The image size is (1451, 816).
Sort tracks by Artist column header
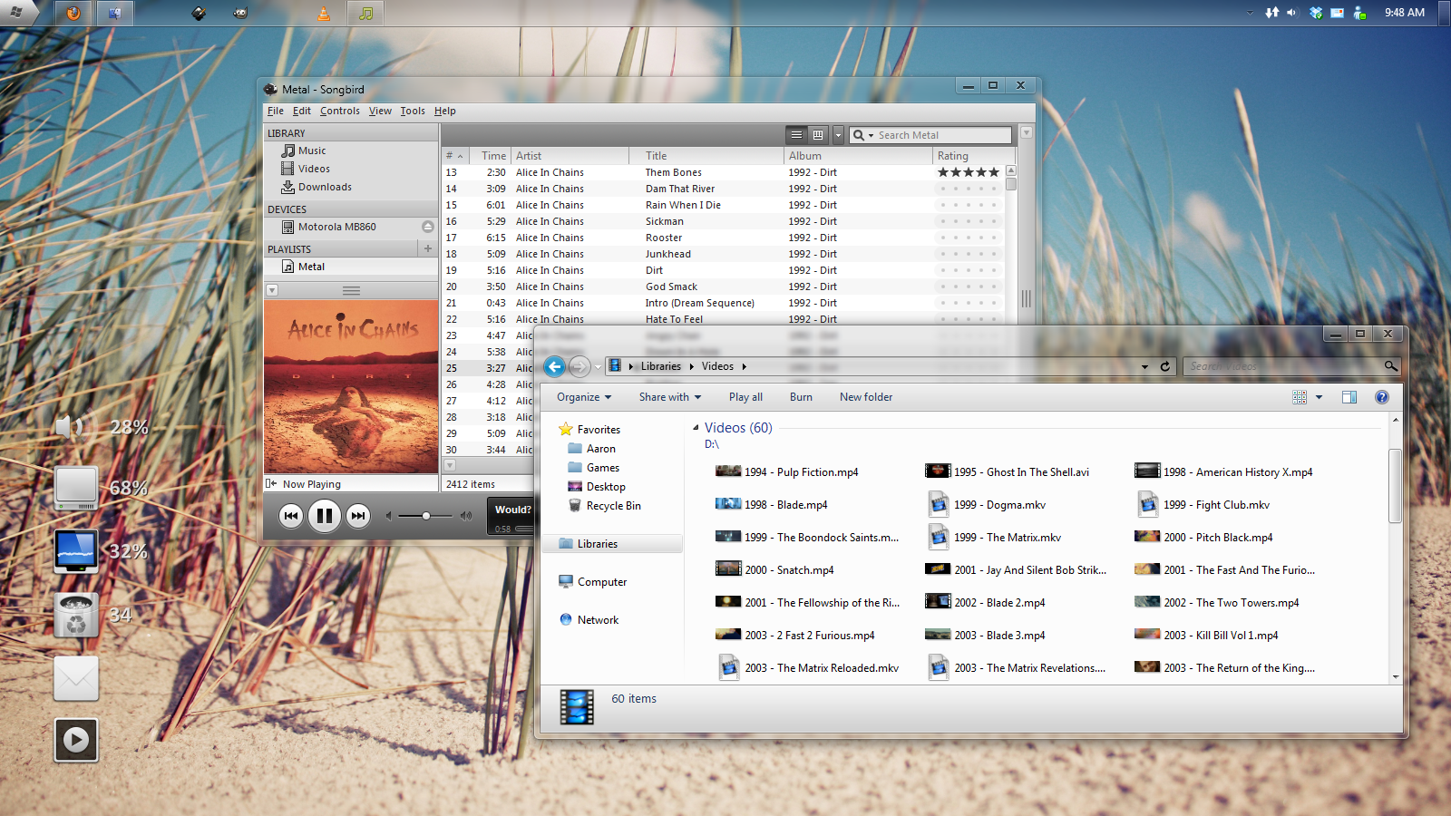[570, 156]
